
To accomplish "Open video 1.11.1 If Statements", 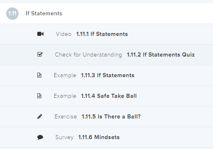I will 102,34.
